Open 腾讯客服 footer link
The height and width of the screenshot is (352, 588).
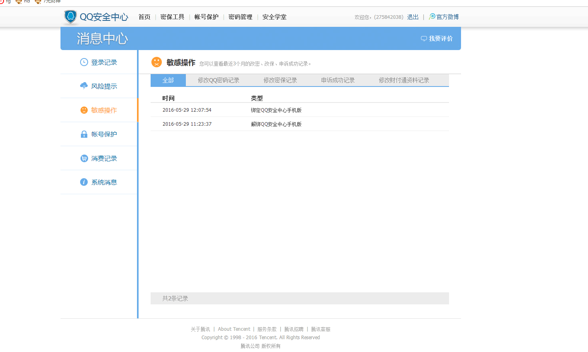(321, 329)
